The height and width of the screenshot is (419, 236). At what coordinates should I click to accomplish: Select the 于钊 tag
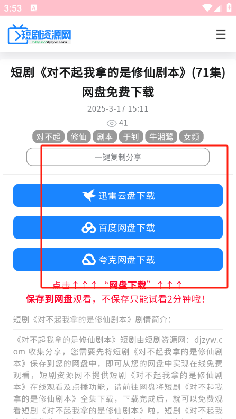coord(131,137)
